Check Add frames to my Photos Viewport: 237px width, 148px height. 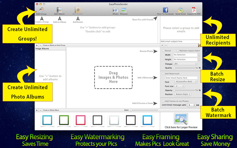pos(163,101)
